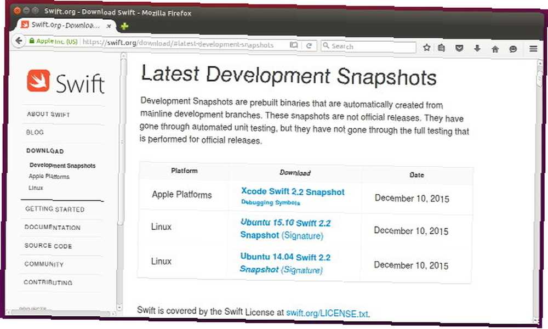Close the Swift.org tab
548x329 pixels.
(109, 26)
